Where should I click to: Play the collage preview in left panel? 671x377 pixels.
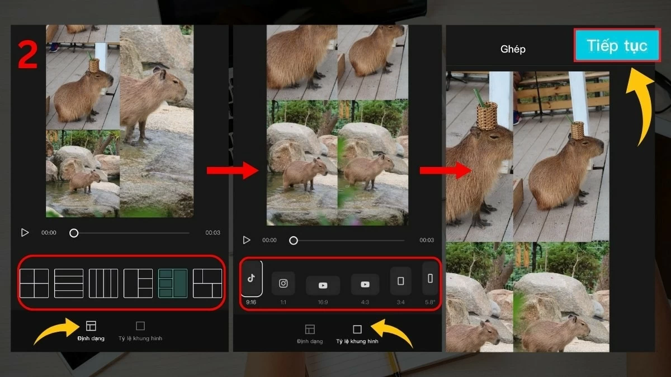click(x=25, y=232)
